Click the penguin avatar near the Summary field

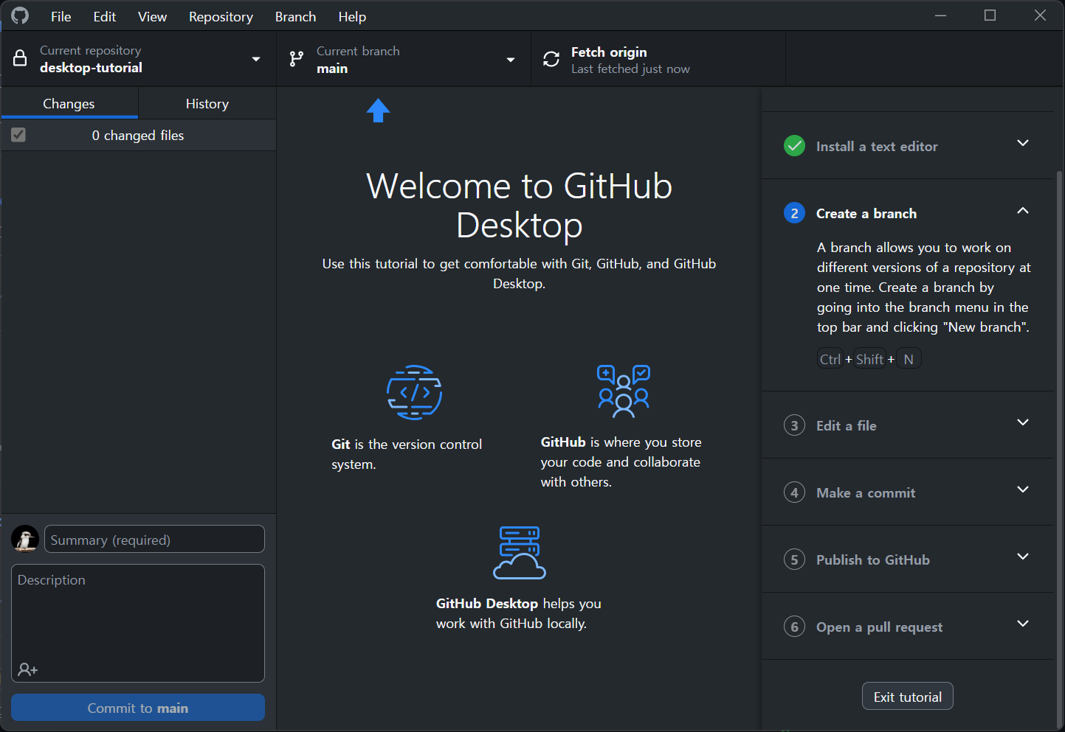pyautogui.click(x=25, y=539)
